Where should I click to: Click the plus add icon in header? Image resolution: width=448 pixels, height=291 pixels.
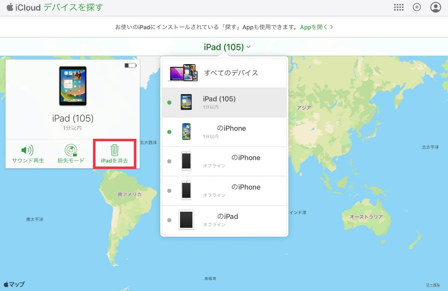click(417, 7)
